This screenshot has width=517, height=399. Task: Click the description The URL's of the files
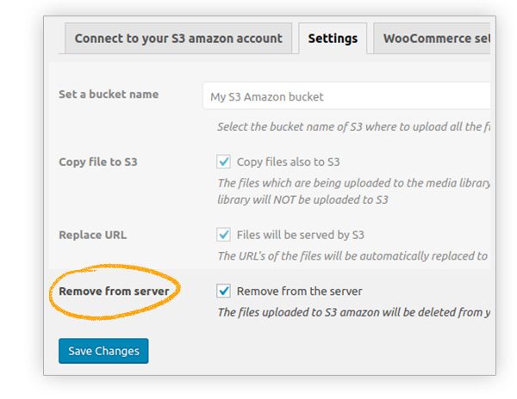coord(352,256)
